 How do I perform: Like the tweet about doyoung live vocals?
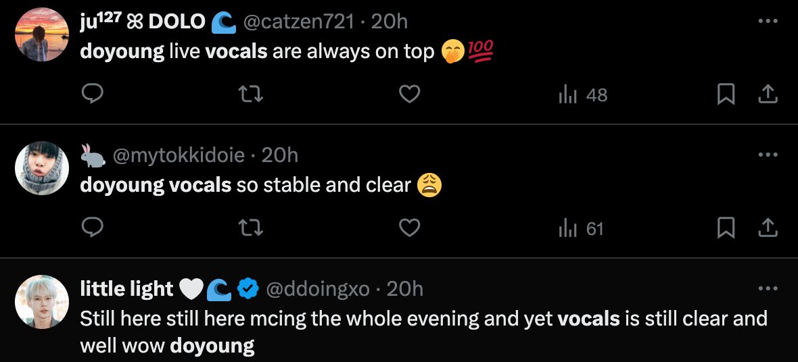(409, 95)
